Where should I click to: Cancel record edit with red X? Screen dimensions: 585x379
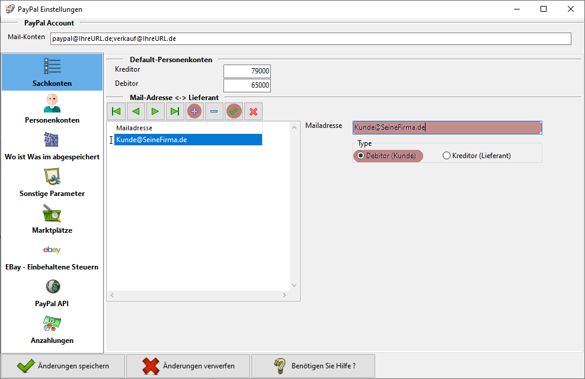(254, 111)
